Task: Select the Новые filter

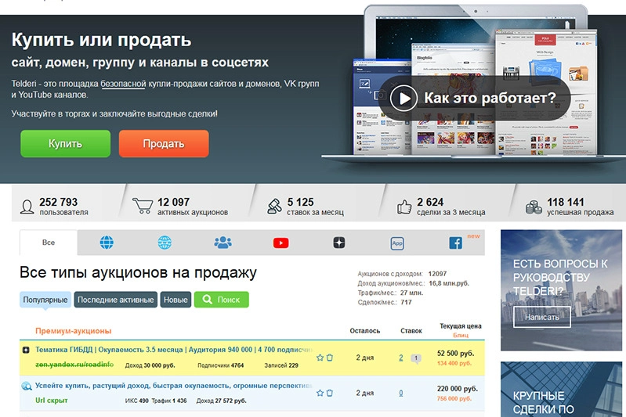Action: (x=175, y=300)
